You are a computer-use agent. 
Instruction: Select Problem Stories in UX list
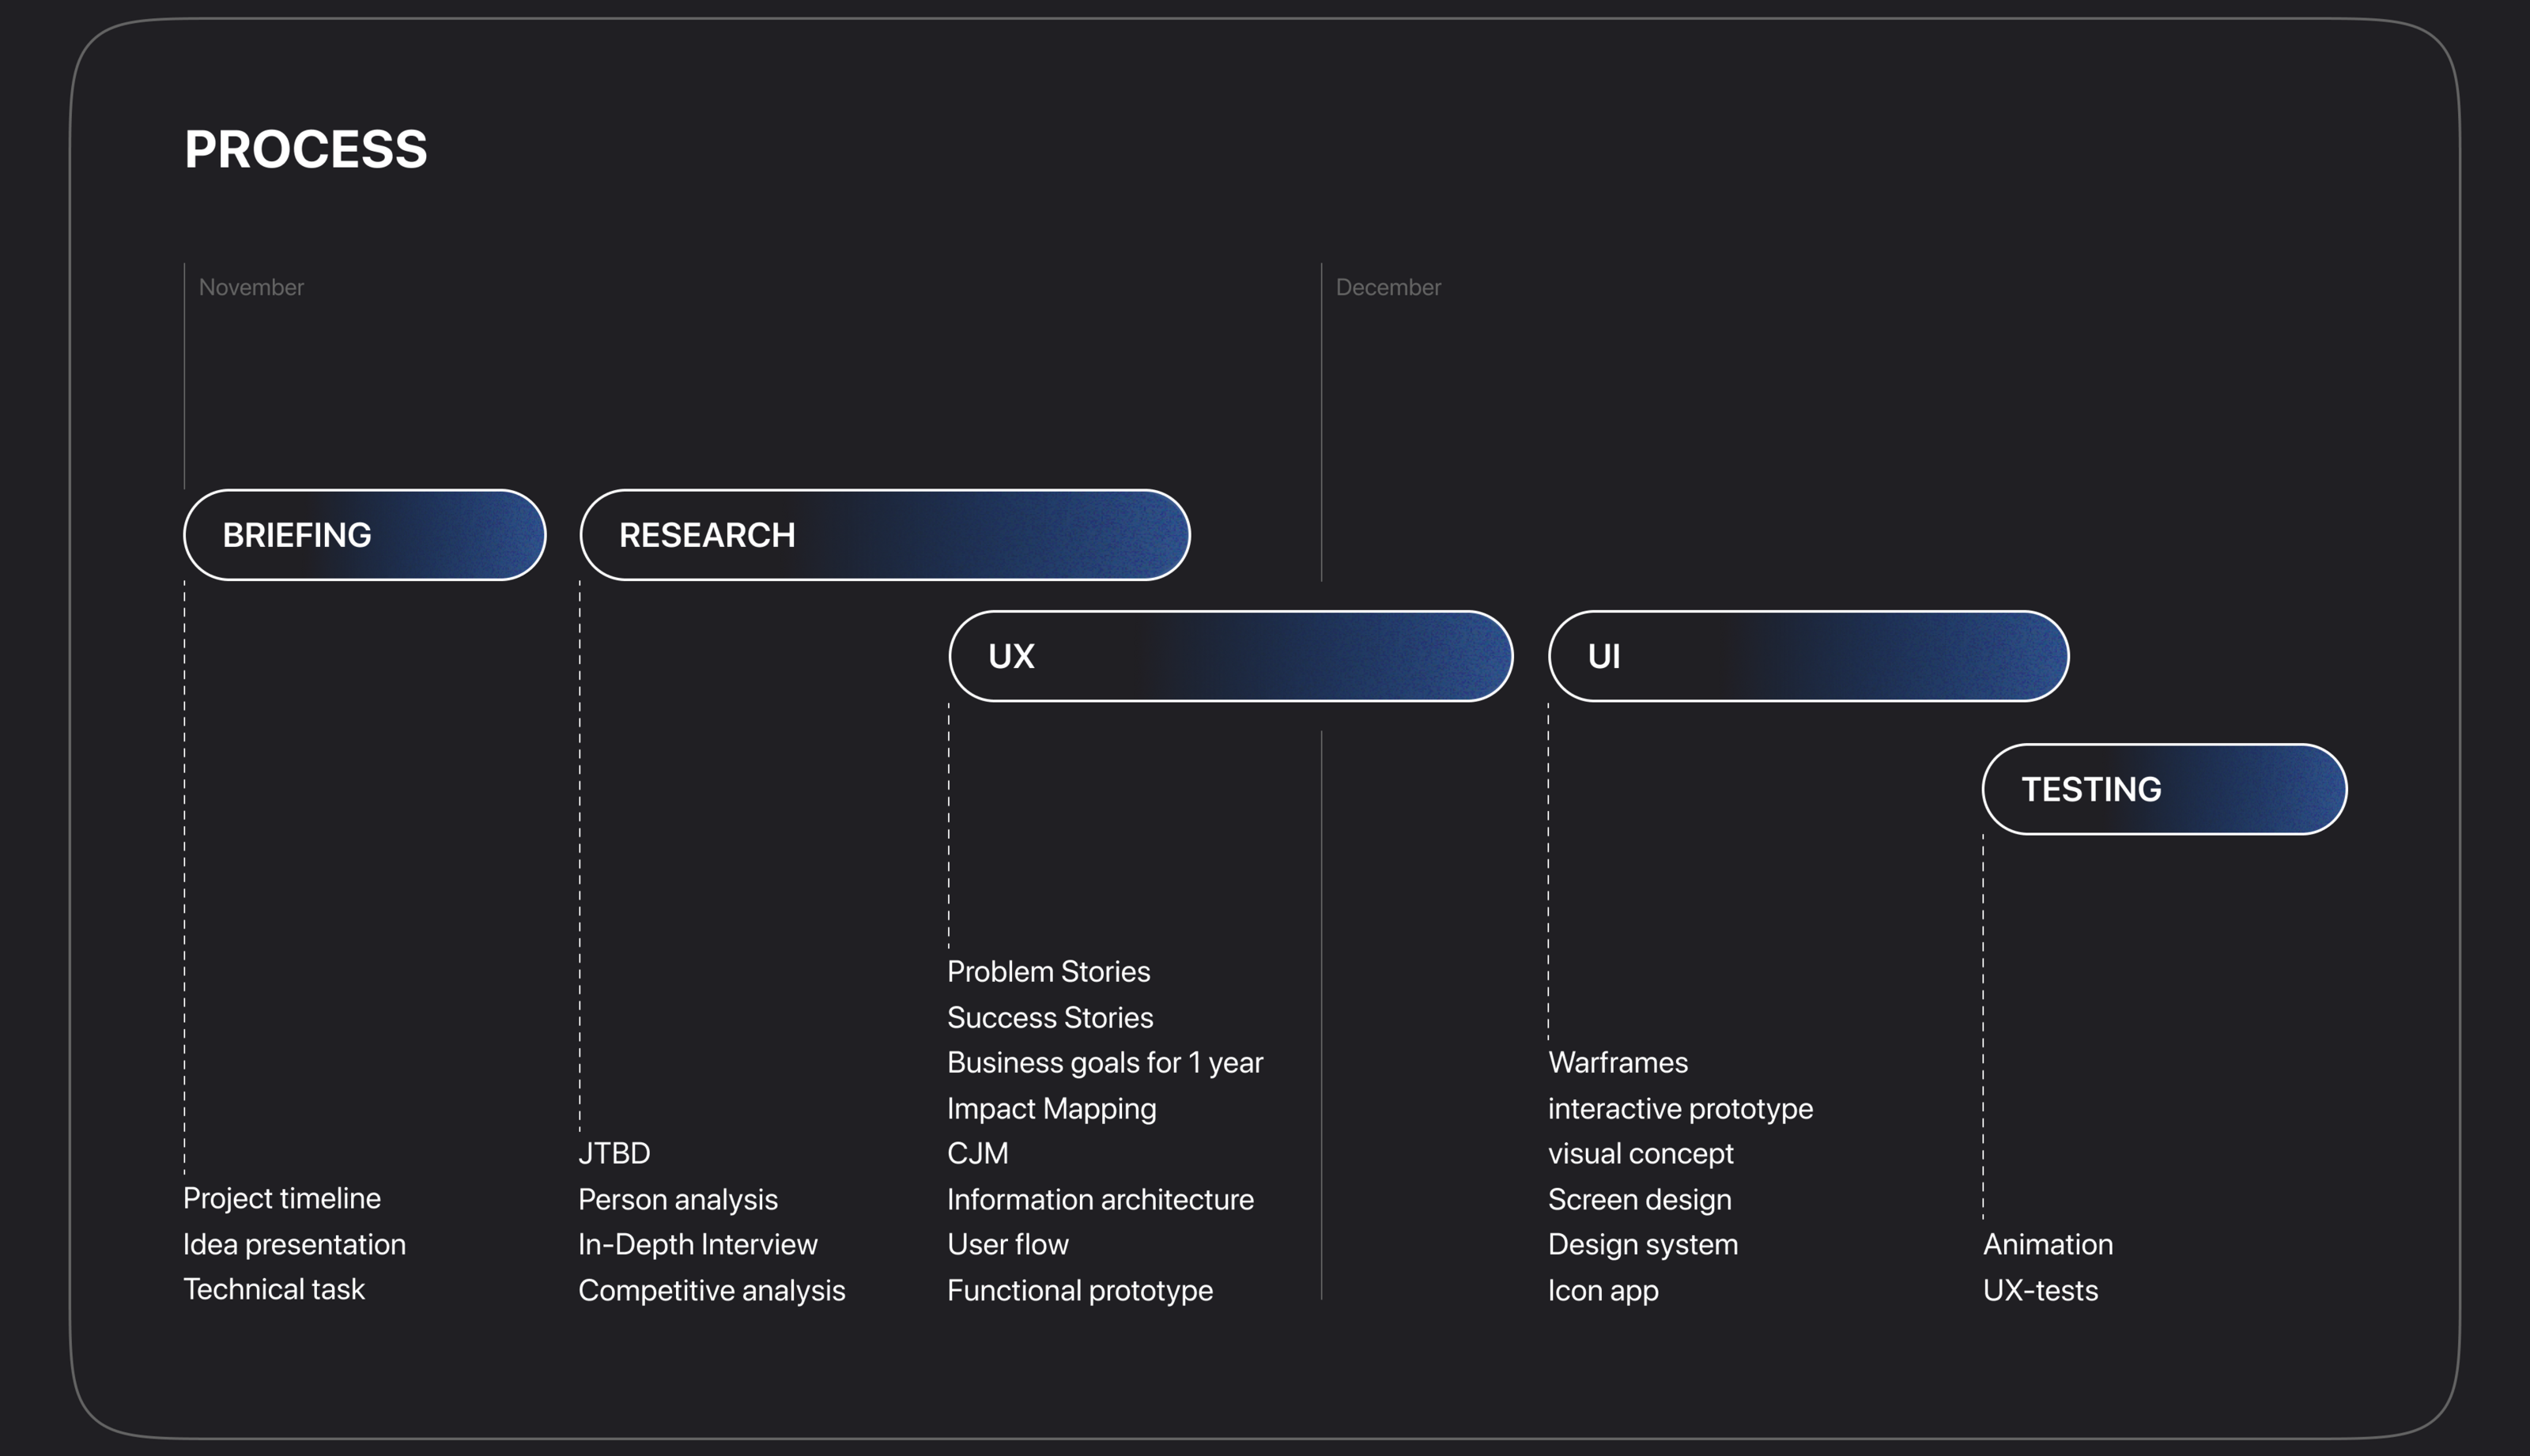coord(1048,971)
